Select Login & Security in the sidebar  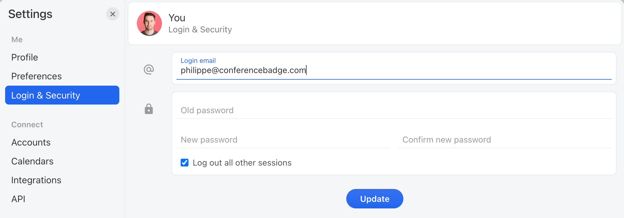coord(46,95)
